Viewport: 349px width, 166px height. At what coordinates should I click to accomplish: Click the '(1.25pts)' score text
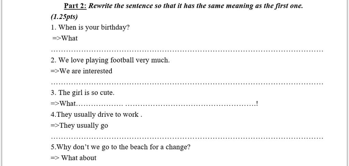pyautogui.click(x=64, y=17)
